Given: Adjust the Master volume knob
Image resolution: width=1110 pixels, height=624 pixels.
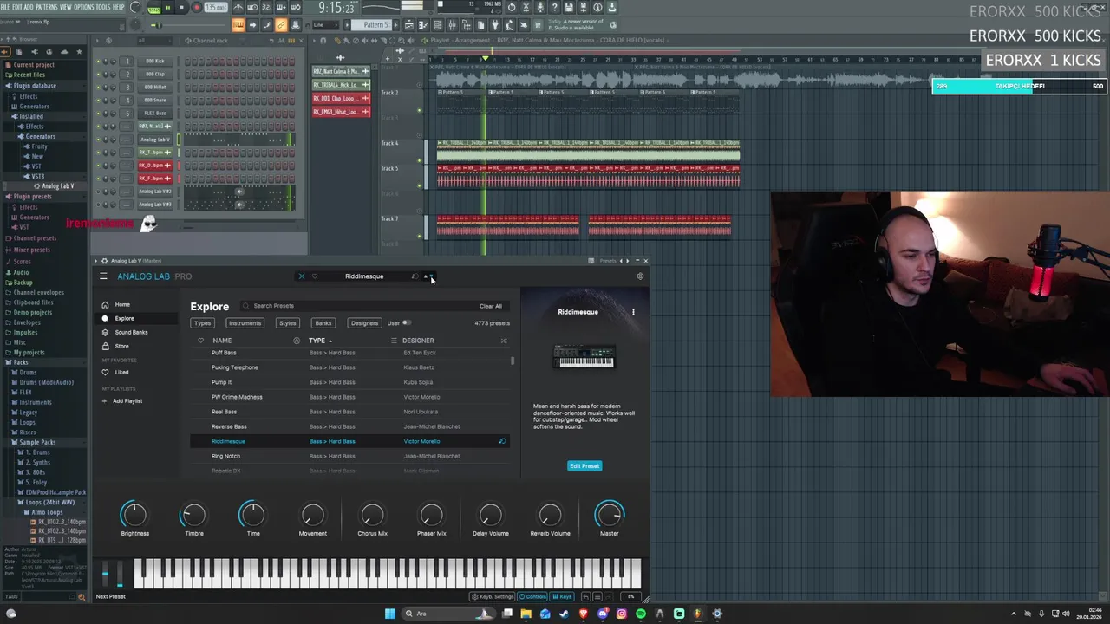Looking at the screenshot, I should [x=610, y=515].
